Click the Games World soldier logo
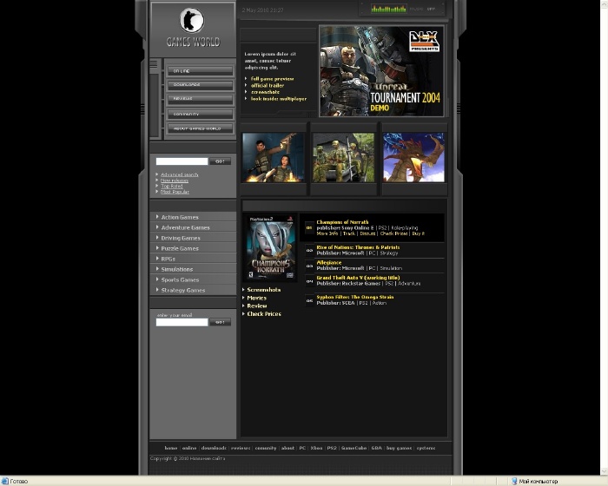The height and width of the screenshot is (486, 608). click(x=192, y=20)
